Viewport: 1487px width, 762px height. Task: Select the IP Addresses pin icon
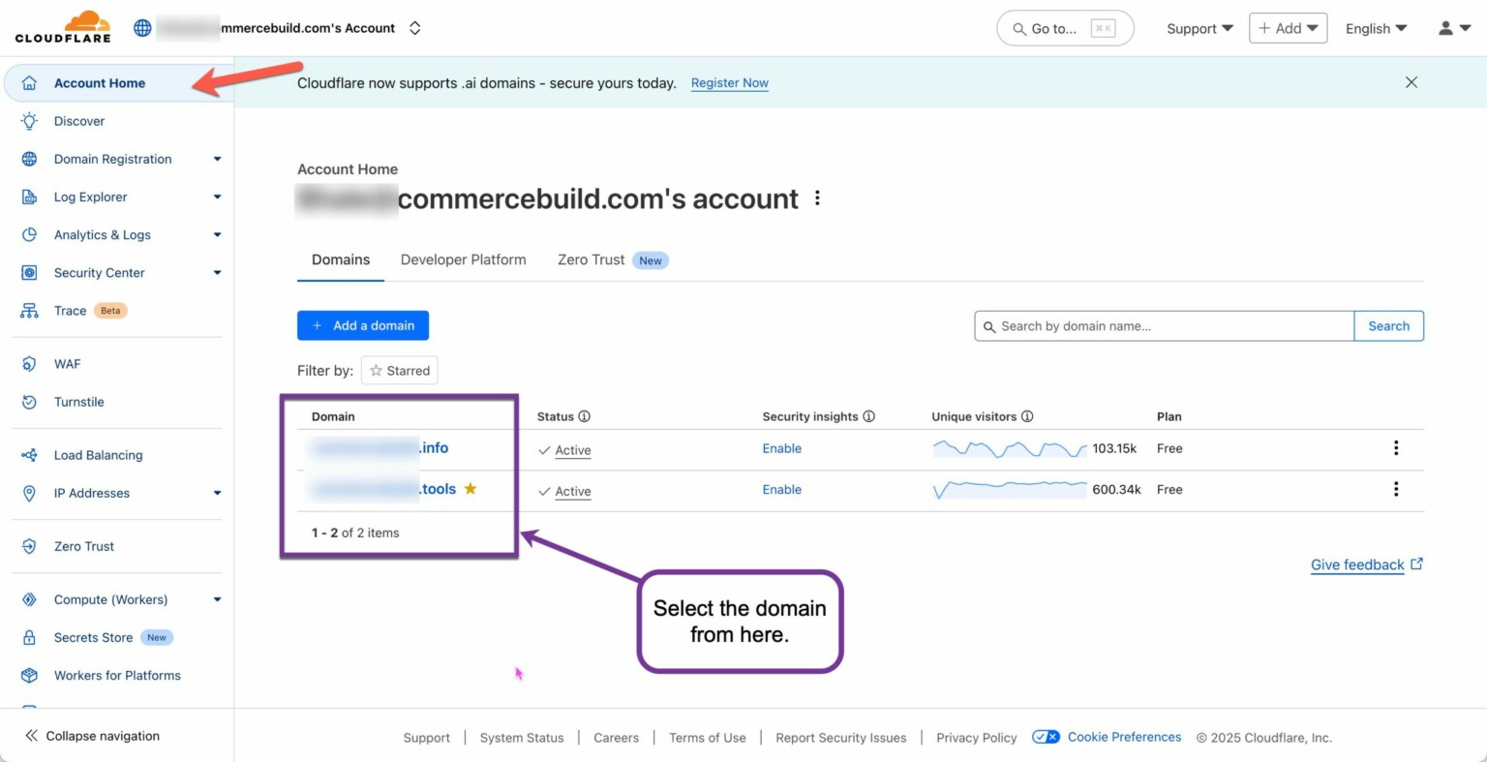(x=30, y=493)
